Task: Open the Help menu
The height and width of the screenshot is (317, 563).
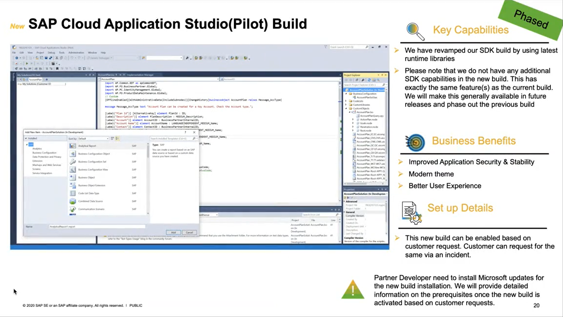Action: (103, 53)
